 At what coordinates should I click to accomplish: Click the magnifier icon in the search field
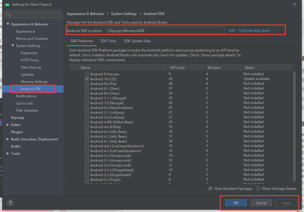click(9, 14)
